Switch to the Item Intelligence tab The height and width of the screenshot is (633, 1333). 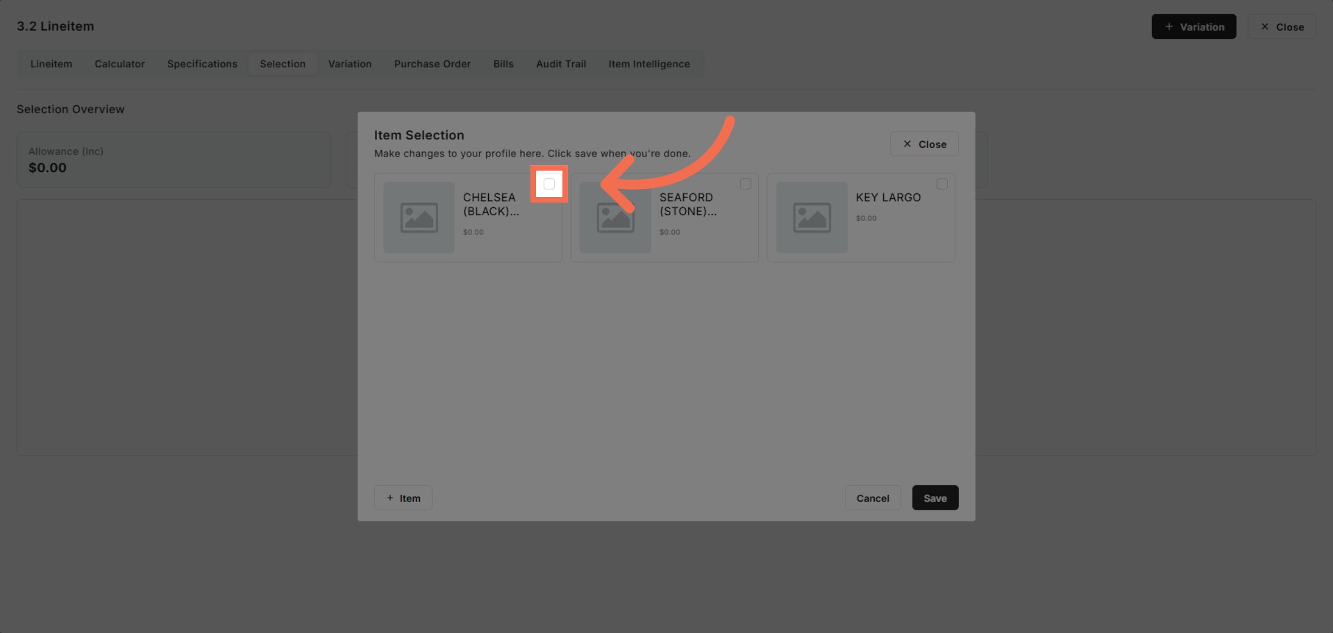click(649, 64)
